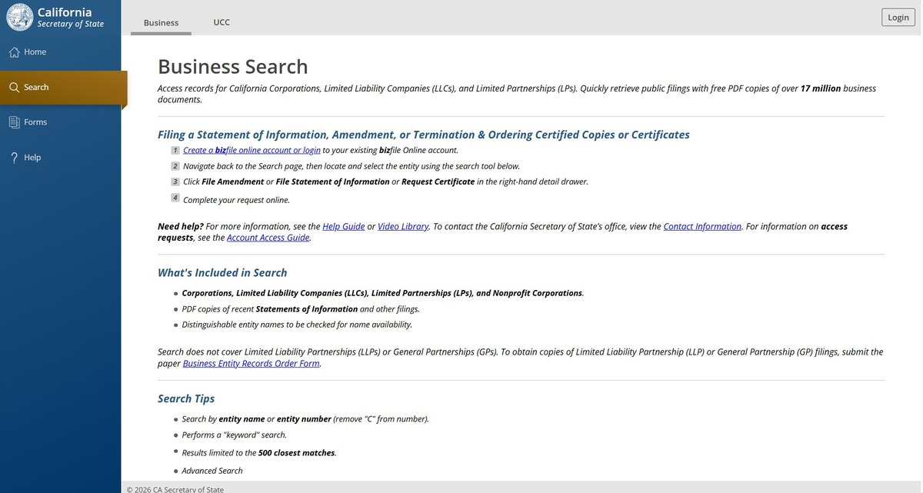Click the 'Business Search' page heading
Viewport: 923px width, 493px height.
point(232,67)
